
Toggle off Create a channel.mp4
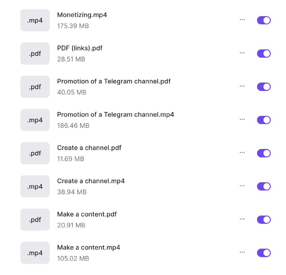click(x=264, y=186)
